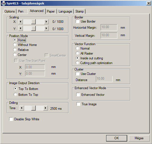Click the Scaling Y value 0/ 1000
Image resolution: width=152 pixels, height=144 pixels.
58,29
